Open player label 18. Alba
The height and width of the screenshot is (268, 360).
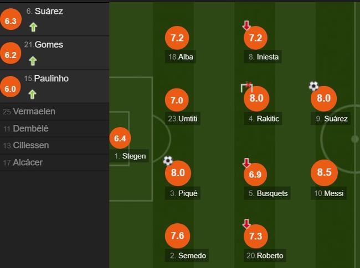pyautogui.click(x=181, y=57)
